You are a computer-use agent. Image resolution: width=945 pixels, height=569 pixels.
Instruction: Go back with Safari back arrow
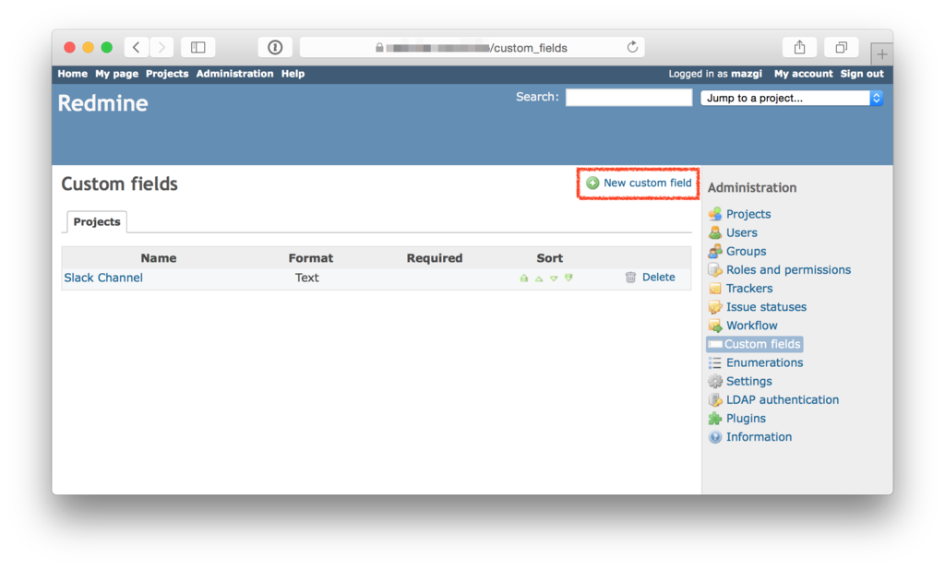click(137, 47)
